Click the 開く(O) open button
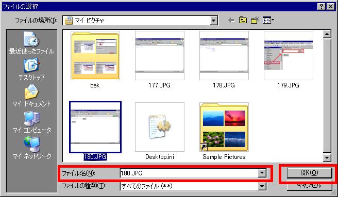 [309, 173]
